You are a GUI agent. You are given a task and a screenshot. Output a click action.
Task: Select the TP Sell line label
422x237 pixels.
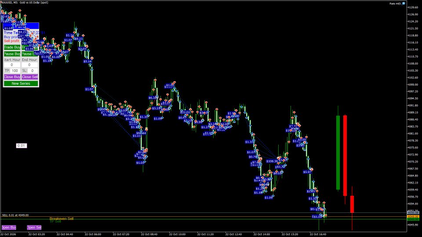click(55, 221)
